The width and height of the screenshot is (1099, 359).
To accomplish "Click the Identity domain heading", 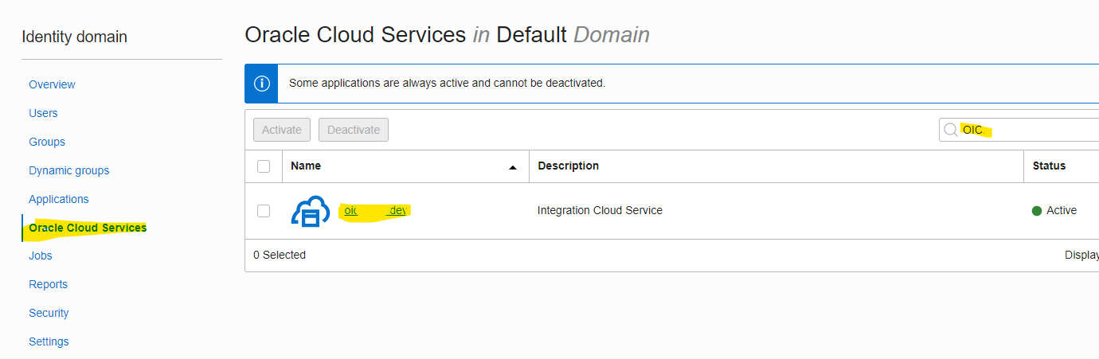I will point(74,37).
